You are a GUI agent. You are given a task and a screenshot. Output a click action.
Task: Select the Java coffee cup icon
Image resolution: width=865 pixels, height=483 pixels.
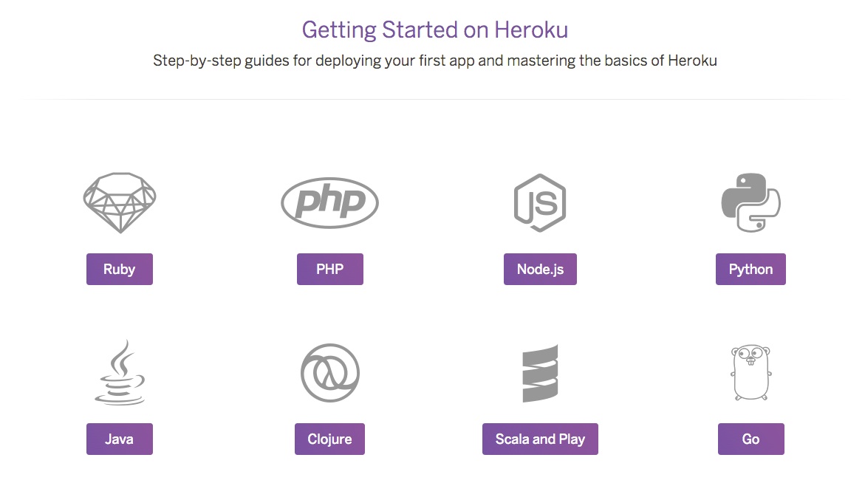120,372
